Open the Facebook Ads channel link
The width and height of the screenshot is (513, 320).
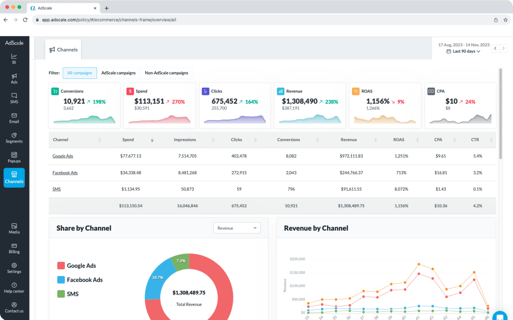tap(65, 173)
